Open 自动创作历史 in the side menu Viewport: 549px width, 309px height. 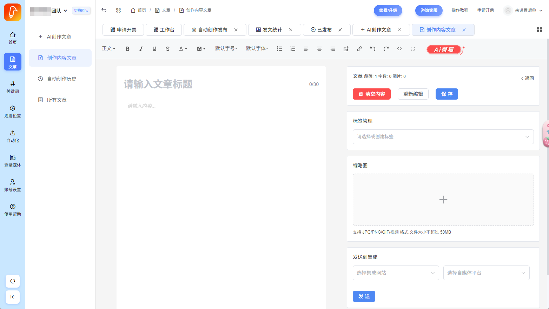pos(62,79)
